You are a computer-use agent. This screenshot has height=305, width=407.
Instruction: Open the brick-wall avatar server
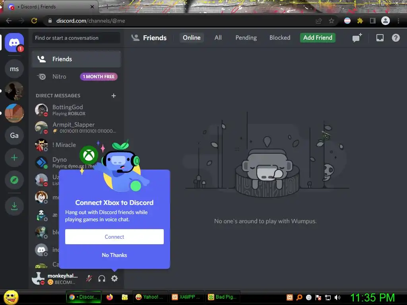(x=14, y=113)
